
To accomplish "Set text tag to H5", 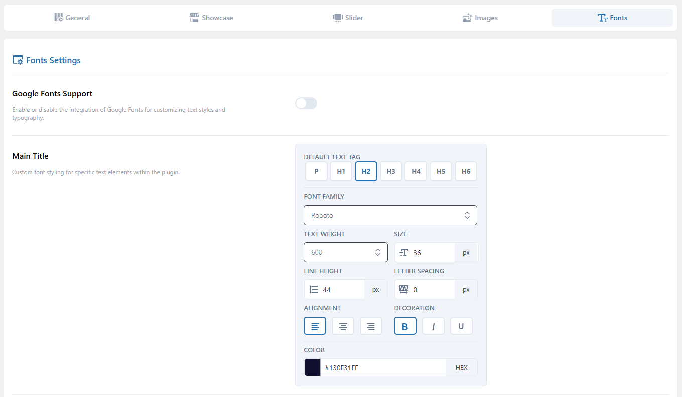I will pyautogui.click(x=441, y=171).
